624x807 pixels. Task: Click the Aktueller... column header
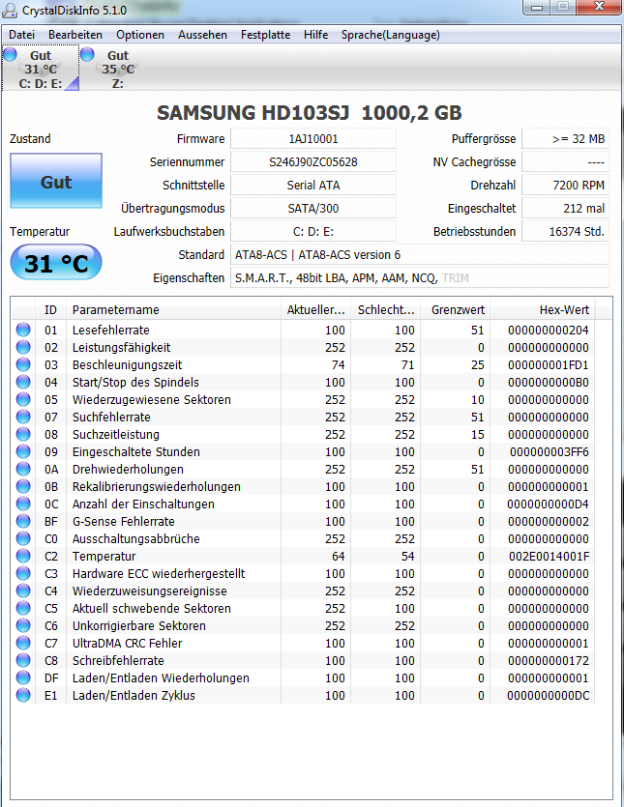tap(315, 310)
